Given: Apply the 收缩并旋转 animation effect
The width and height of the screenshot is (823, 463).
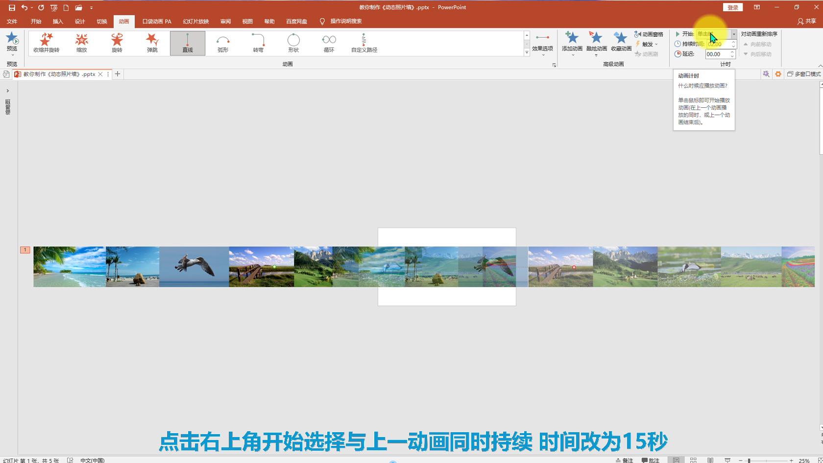Looking at the screenshot, I should 47,43.
